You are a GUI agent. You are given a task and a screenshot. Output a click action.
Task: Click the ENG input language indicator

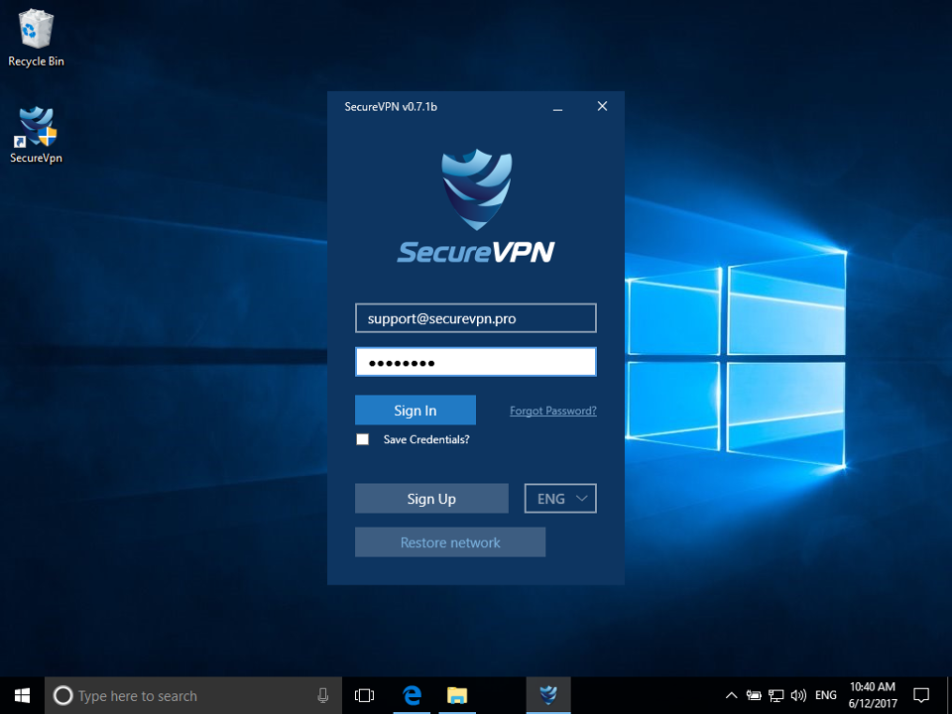coord(826,696)
